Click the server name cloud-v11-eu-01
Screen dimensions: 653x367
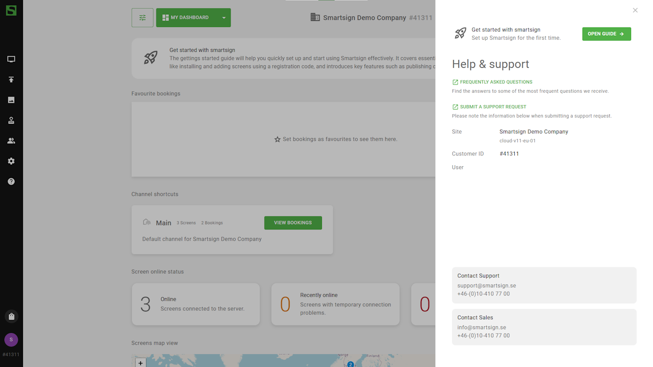[x=517, y=141]
